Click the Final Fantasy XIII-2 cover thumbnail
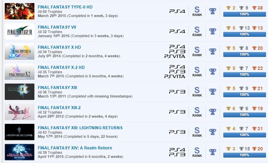Screen dimensions: 268x163 20,112
